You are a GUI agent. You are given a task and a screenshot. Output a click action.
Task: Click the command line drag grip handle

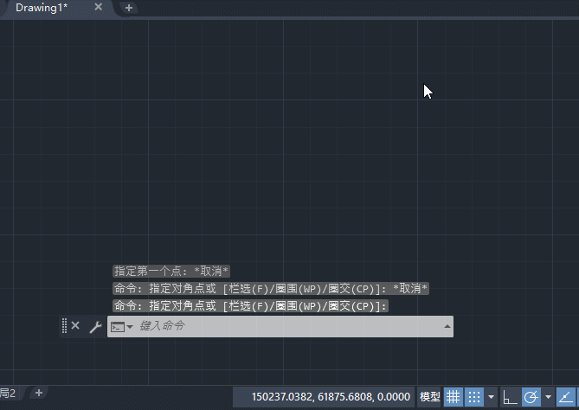(x=64, y=326)
